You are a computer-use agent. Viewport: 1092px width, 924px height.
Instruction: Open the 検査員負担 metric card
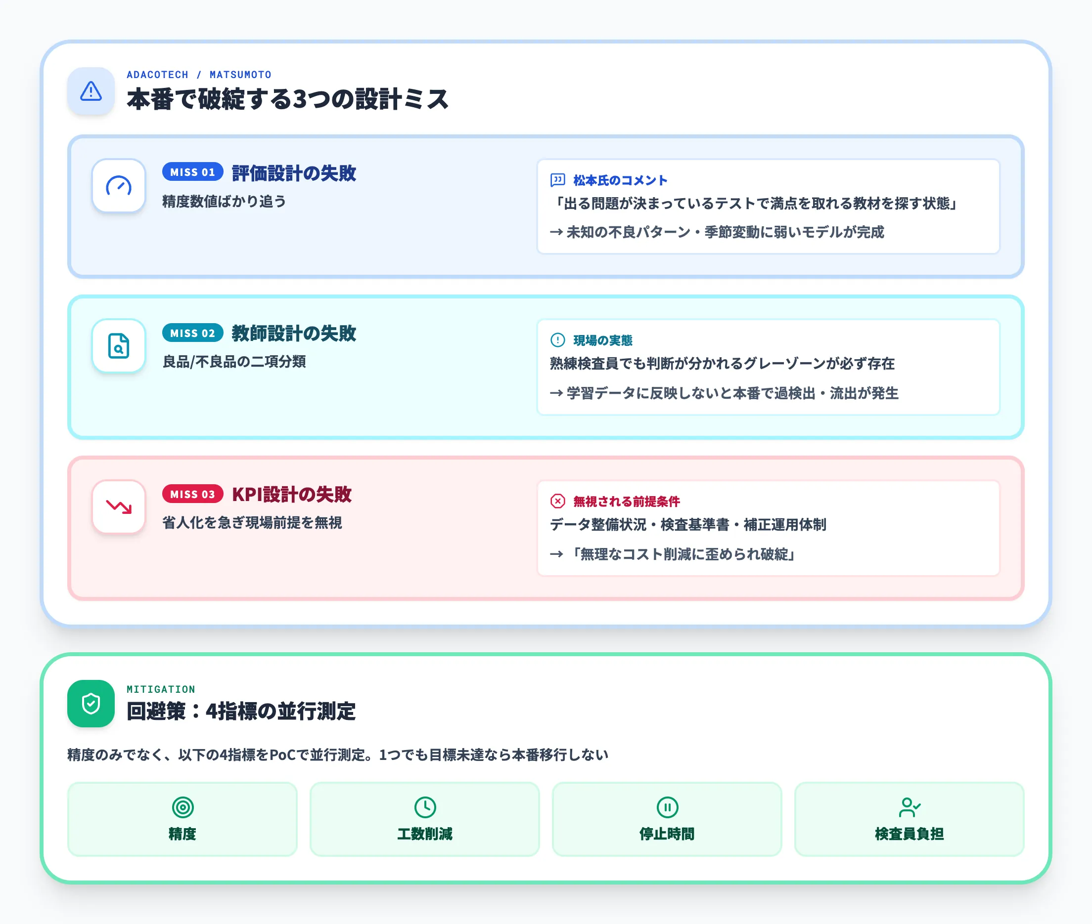909,819
